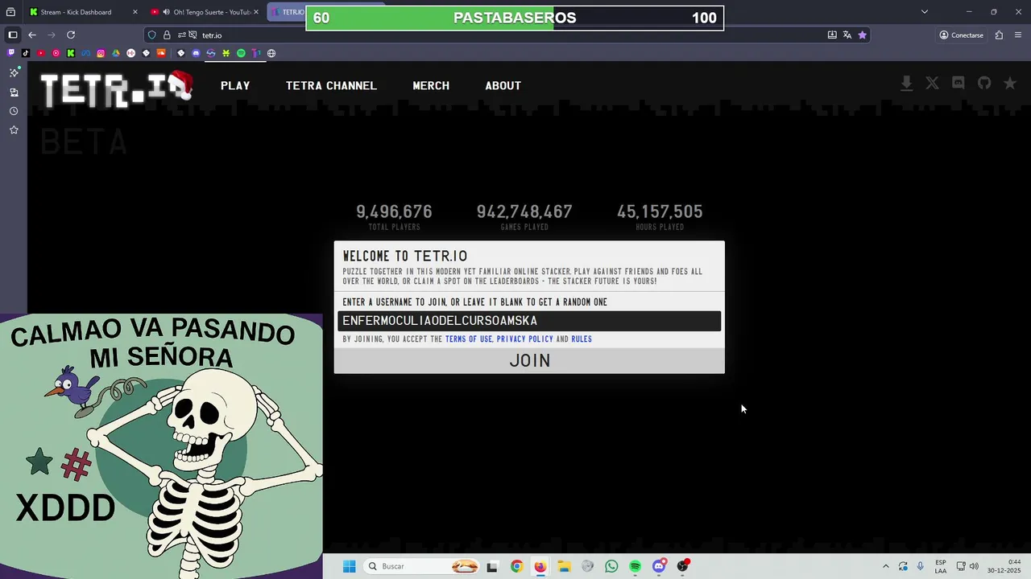Open the TETRA CHANNEL menu item
The width and height of the screenshot is (1031, 579).
point(331,85)
